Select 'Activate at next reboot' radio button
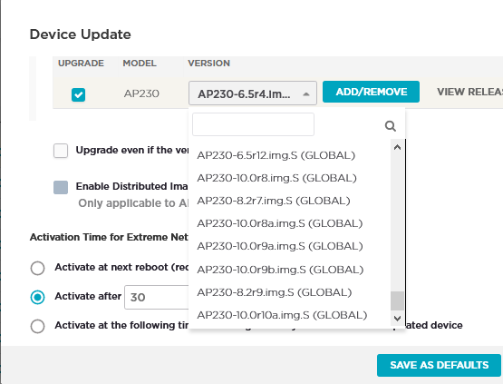Viewport: 503px width, 384px height. tap(37, 268)
